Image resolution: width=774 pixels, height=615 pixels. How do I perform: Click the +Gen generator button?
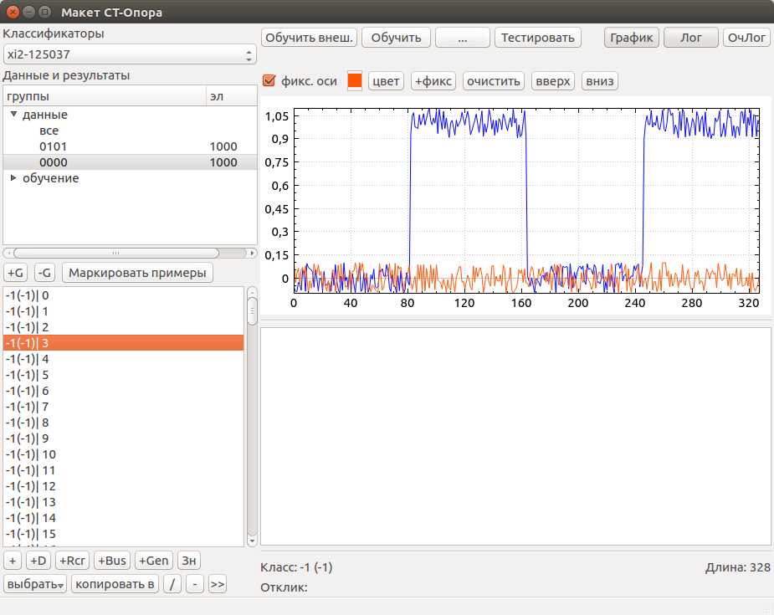point(153,561)
